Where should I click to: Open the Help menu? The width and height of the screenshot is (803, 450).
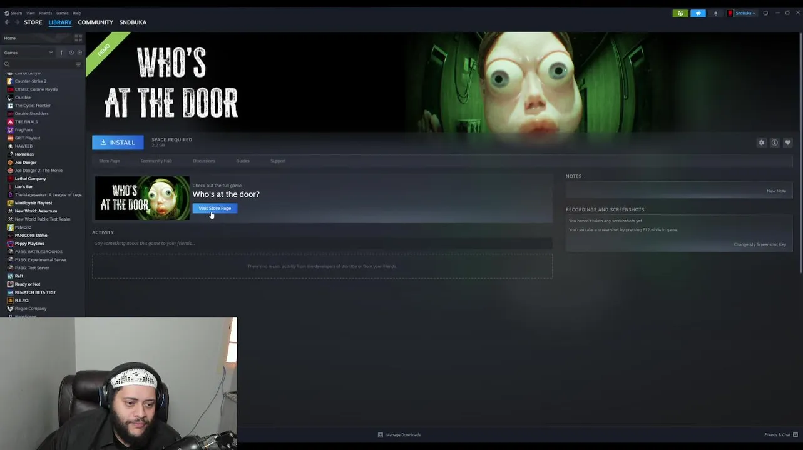(77, 13)
